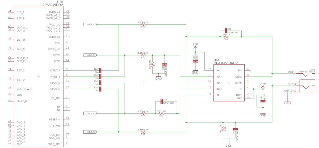Click the PJRAS2X2S01X jack value text

point(307,71)
